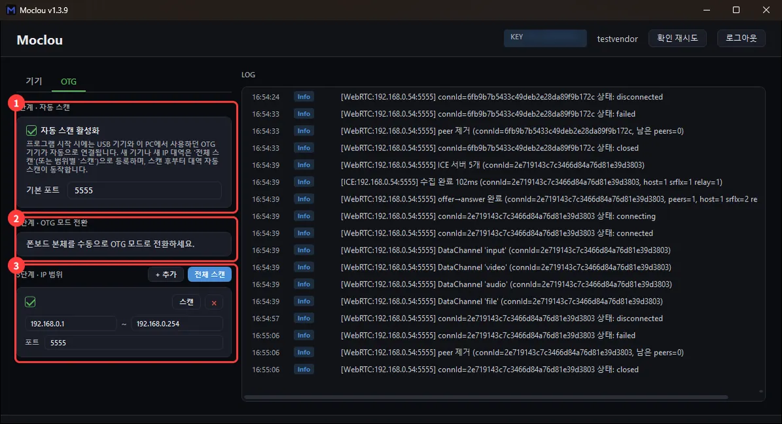
Task: Switch to the 기기 tab
Action: 34,81
